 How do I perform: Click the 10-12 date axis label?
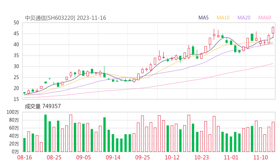[172, 157]
